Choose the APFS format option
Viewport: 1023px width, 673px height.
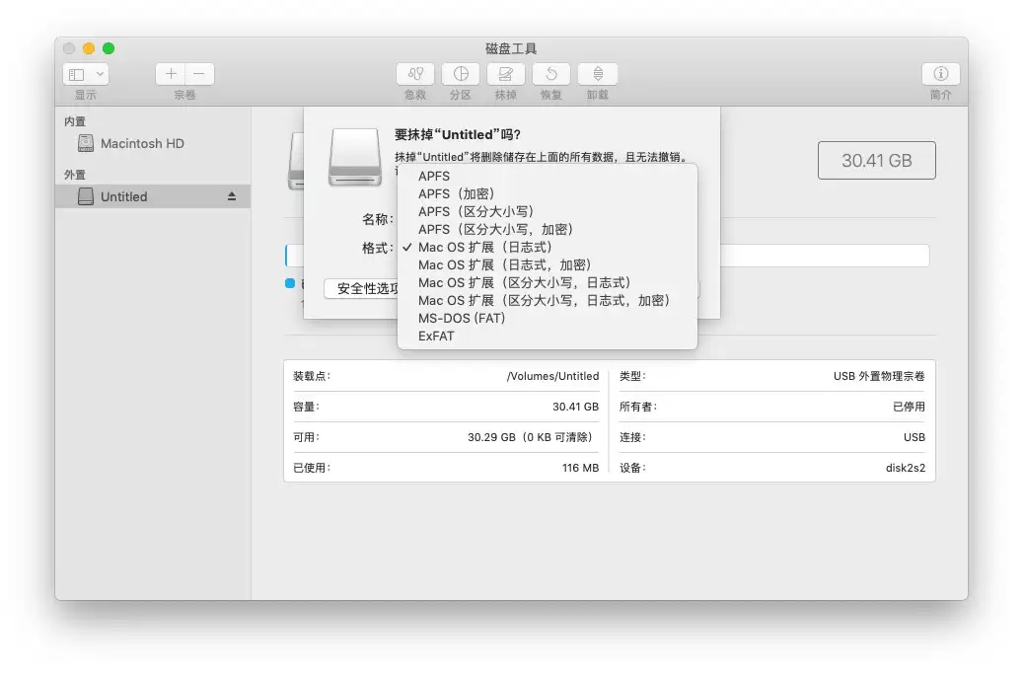click(x=547, y=177)
